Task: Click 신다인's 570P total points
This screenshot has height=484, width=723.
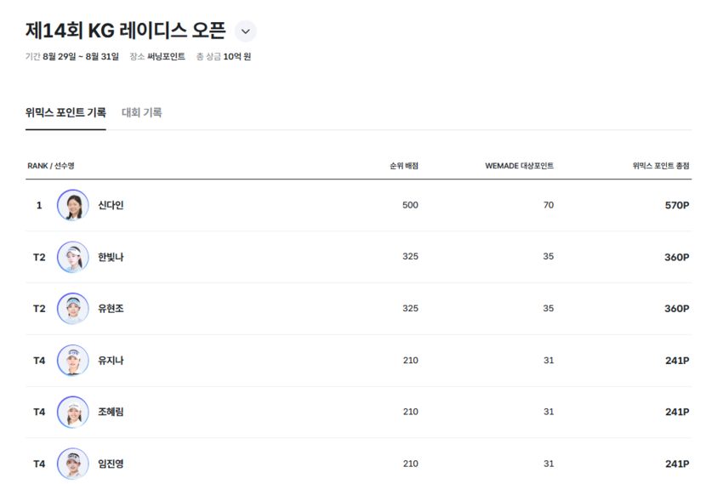Action: 676,205
